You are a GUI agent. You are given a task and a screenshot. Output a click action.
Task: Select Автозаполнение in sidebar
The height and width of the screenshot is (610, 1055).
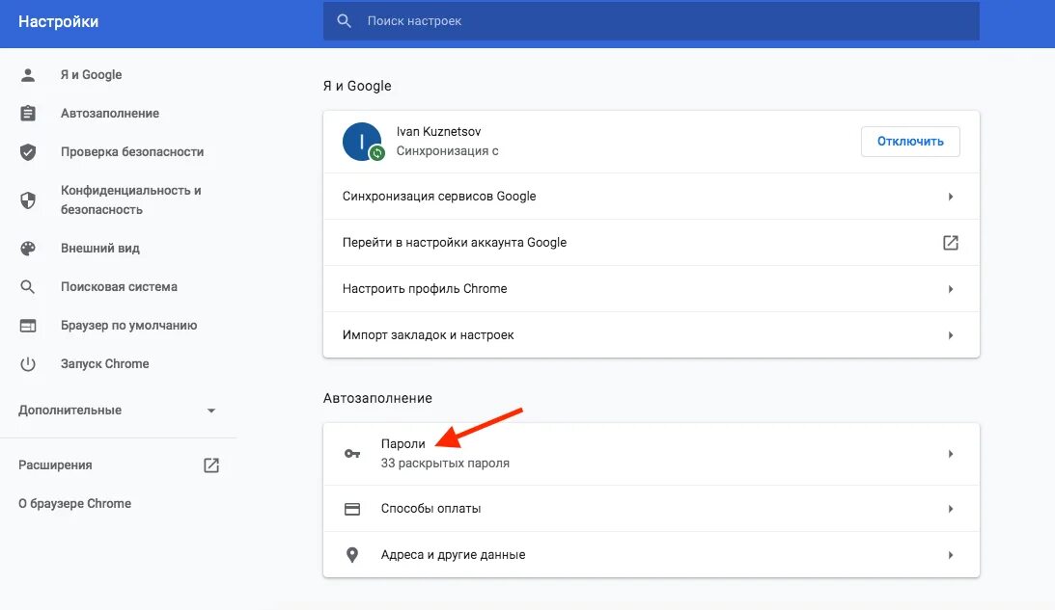110,113
